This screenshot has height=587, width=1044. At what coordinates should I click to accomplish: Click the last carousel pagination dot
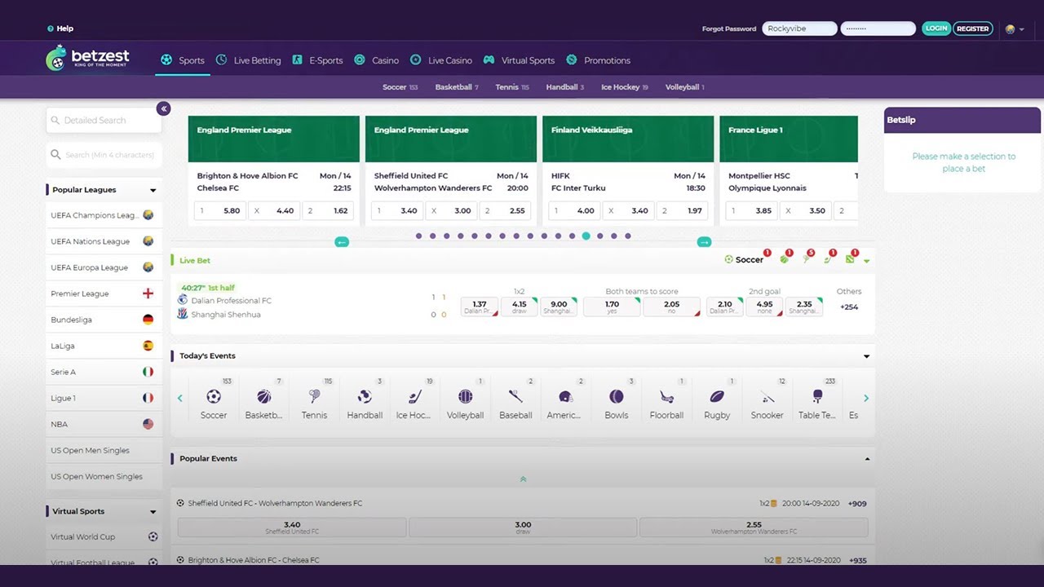tap(627, 236)
